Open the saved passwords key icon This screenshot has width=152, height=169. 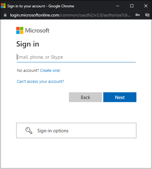[137, 15]
